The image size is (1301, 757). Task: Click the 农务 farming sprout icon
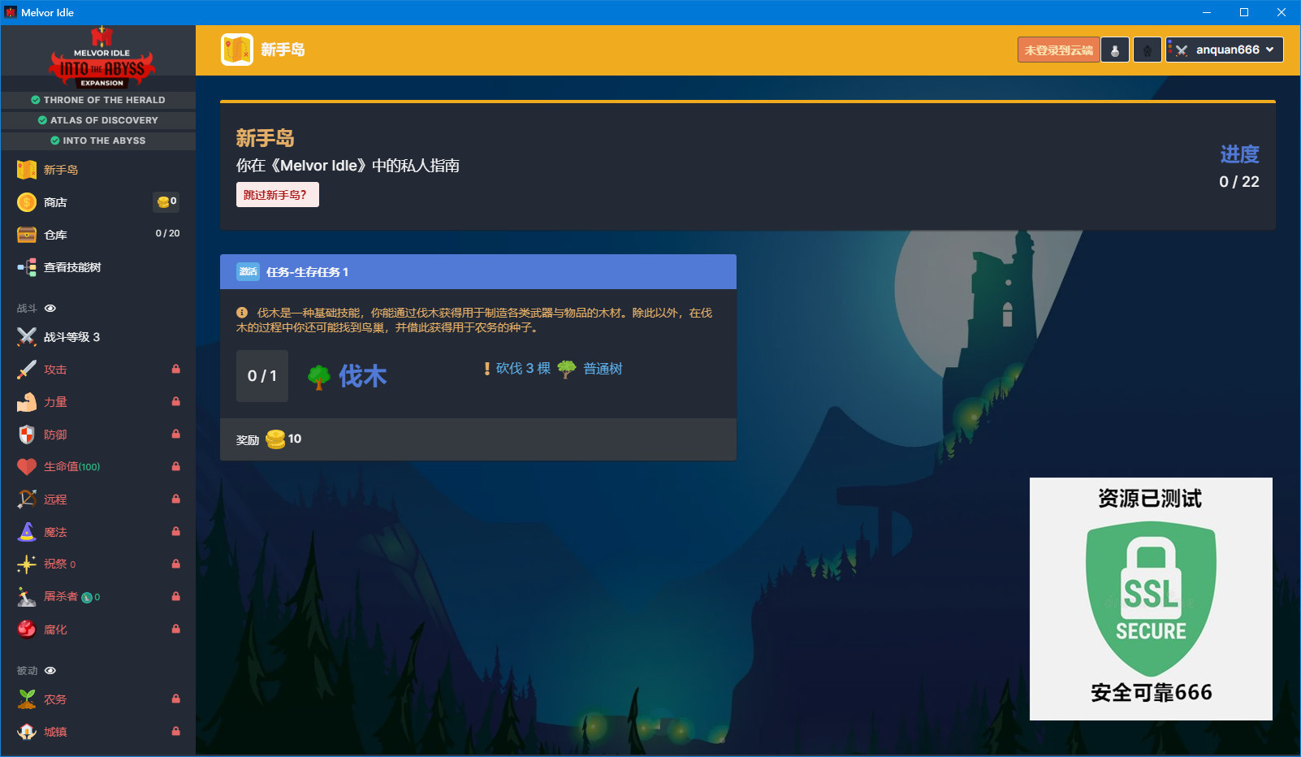(27, 699)
